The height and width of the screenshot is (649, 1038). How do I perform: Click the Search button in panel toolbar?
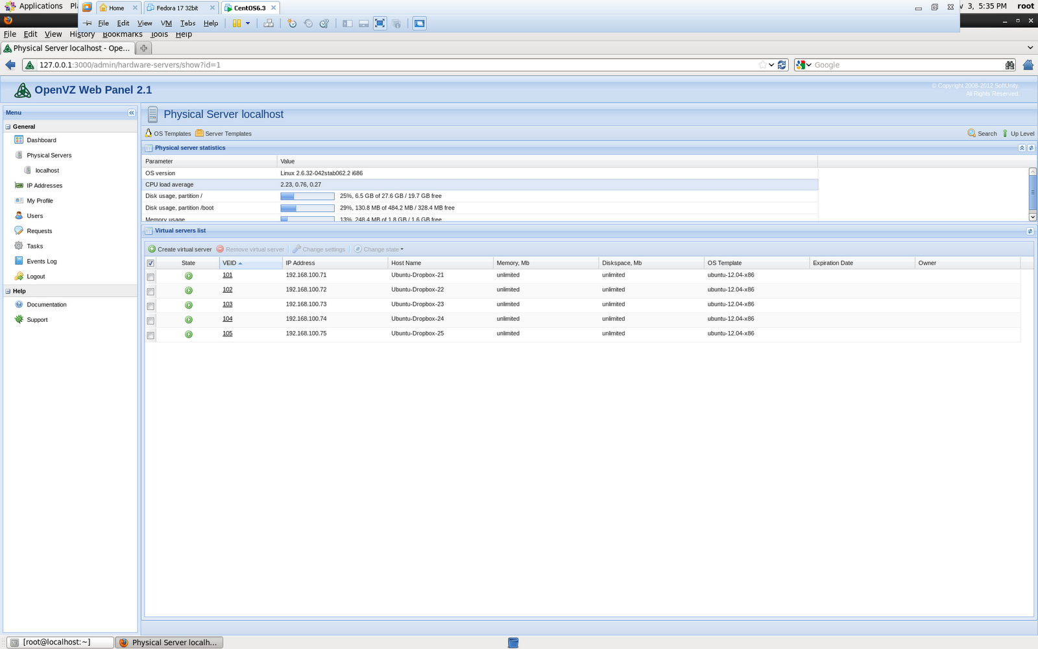pos(982,134)
